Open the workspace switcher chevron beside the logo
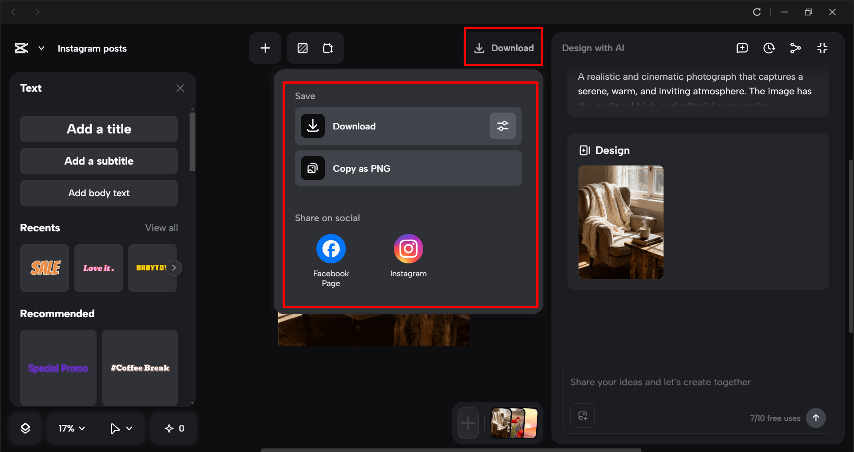This screenshot has height=452, width=854. coord(41,48)
